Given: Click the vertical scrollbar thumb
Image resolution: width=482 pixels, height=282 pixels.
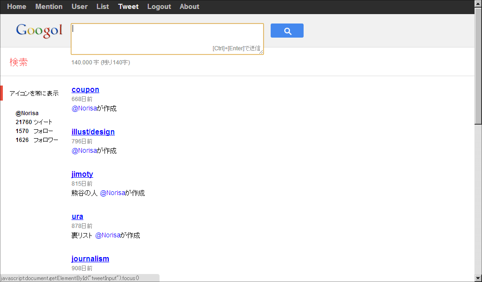Looking at the screenshot, I should (478, 66).
